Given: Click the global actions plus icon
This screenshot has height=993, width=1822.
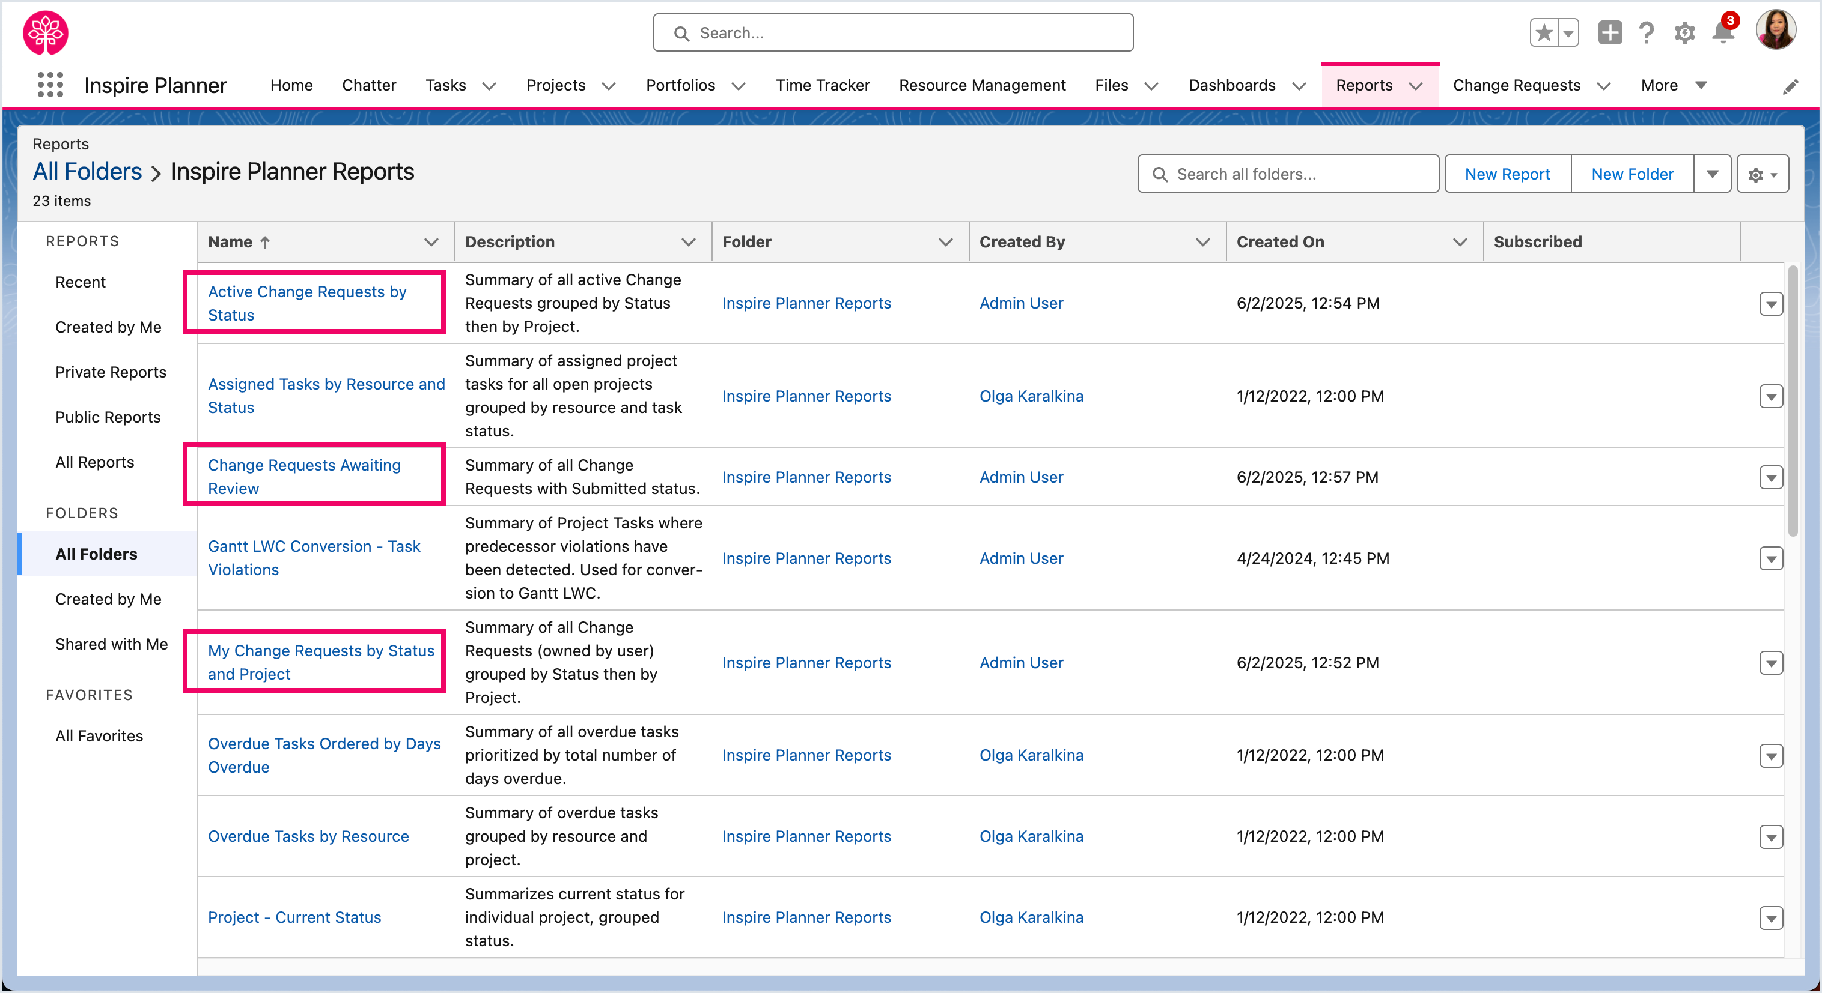Looking at the screenshot, I should 1610,32.
